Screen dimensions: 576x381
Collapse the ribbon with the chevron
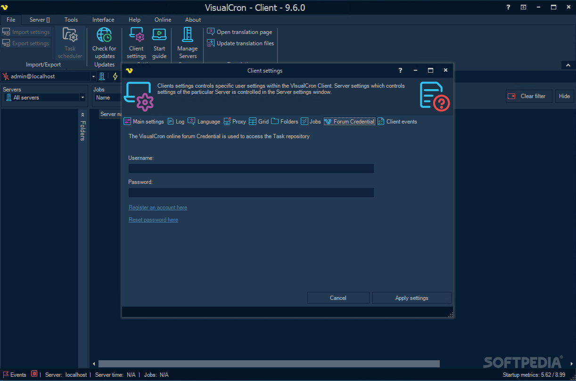[x=568, y=65]
